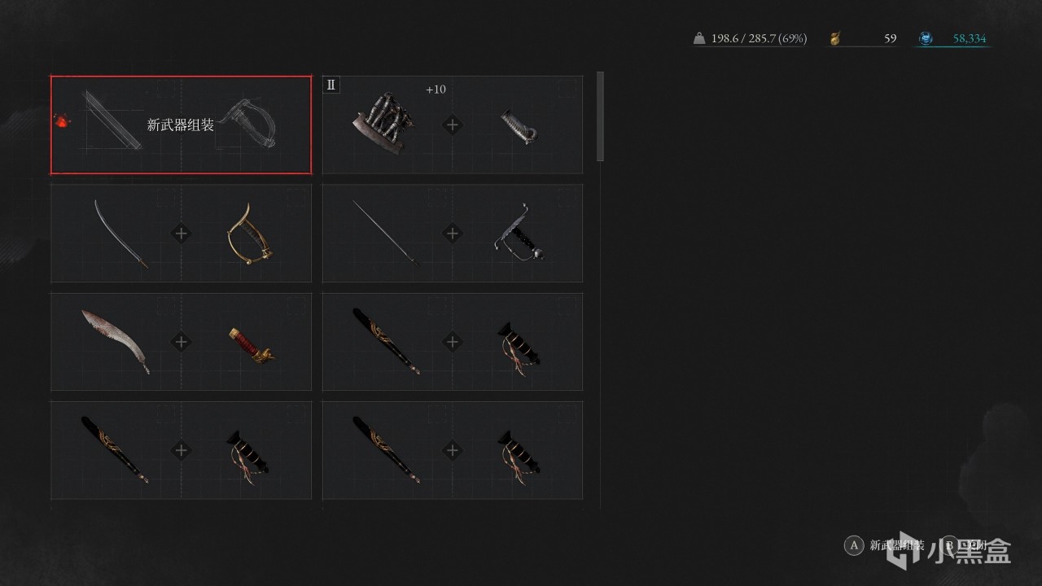
Task: Select the golden guard saber handle
Action: [x=249, y=232]
